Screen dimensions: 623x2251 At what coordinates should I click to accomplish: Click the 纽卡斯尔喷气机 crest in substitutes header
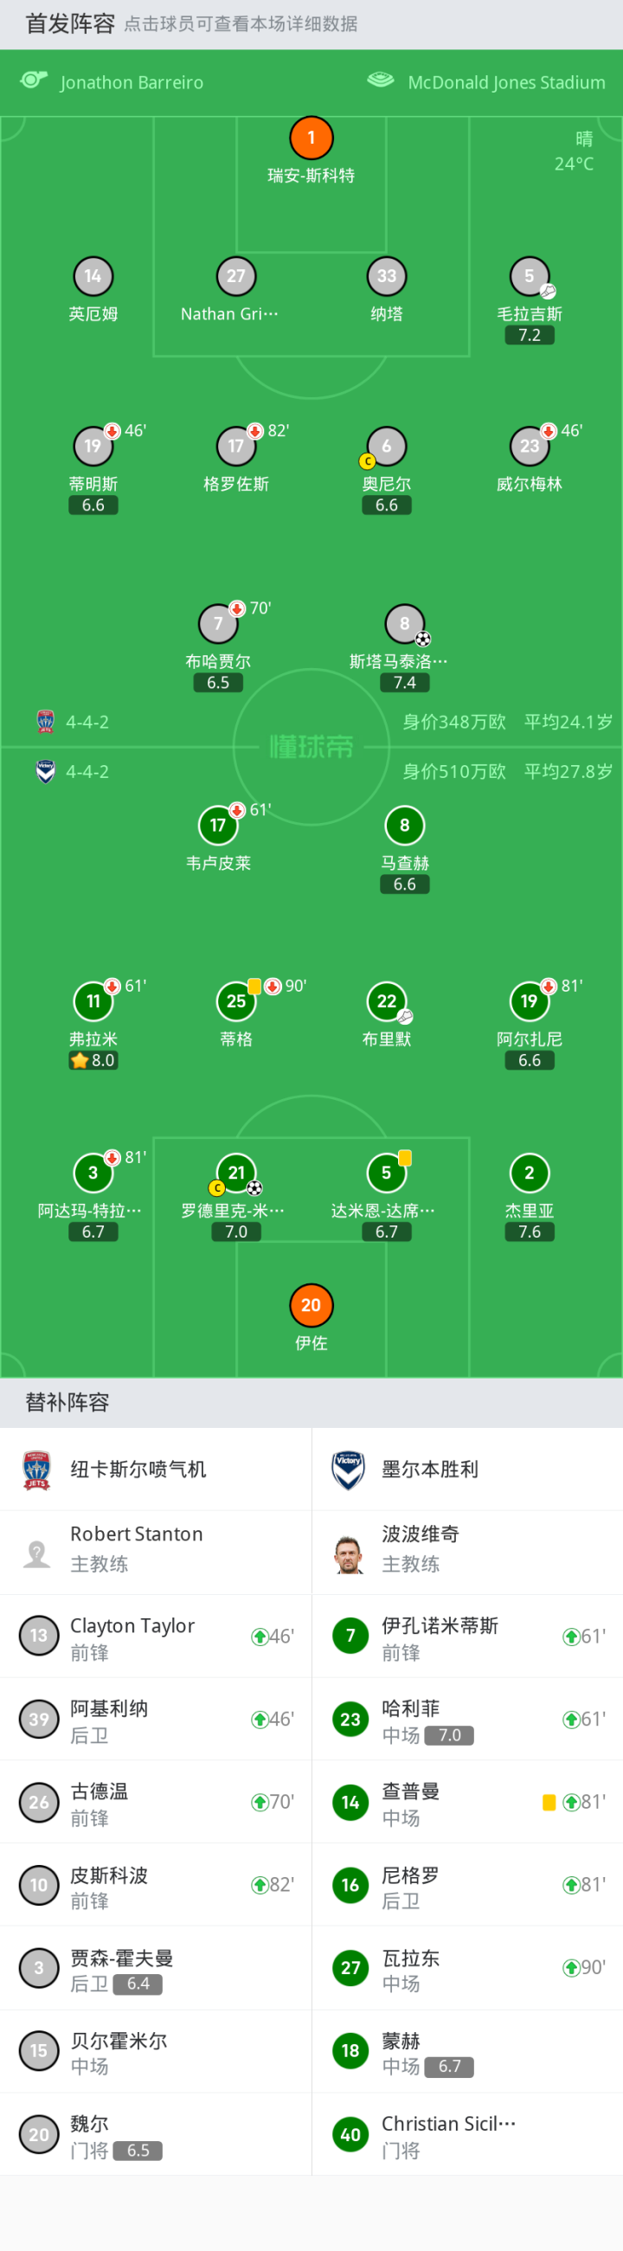coord(36,1470)
